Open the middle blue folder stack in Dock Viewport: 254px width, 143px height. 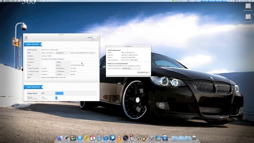pos(181,138)
